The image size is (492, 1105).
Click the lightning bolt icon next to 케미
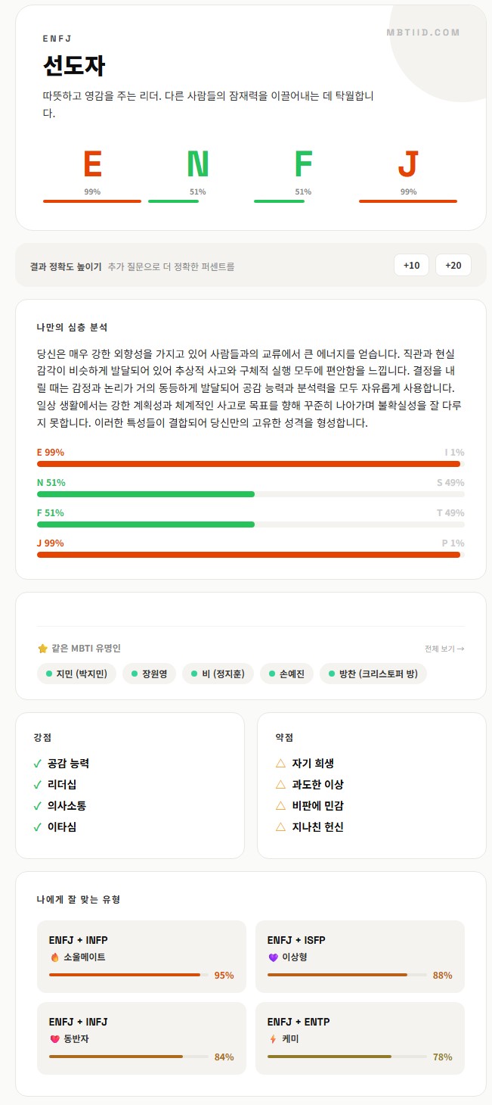[x=273, y=1039]
